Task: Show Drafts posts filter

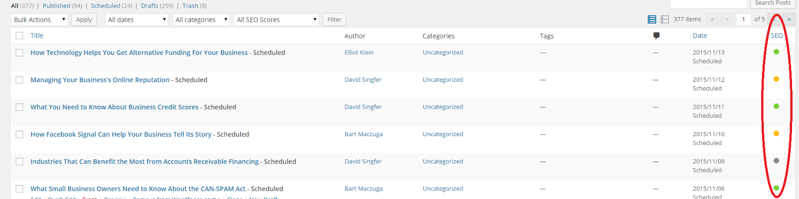Action: 157,6
